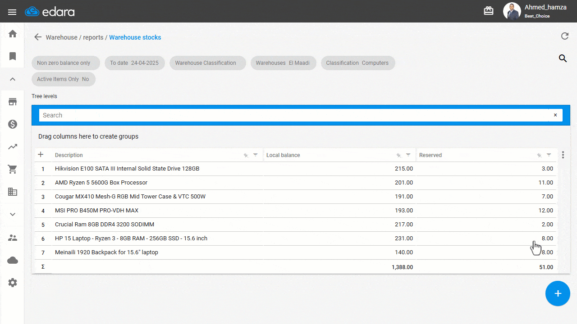Select Crucial Ram 8GB DDR4 row

(296, 225)
